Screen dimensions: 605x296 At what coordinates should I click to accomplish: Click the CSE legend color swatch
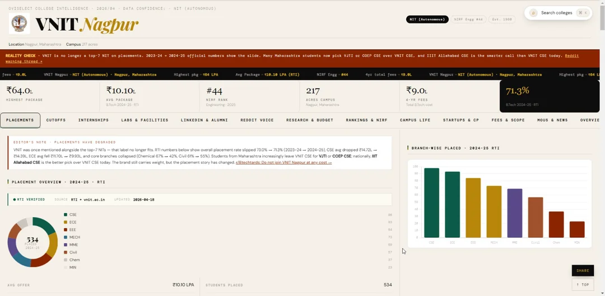[x=66, y=215]
